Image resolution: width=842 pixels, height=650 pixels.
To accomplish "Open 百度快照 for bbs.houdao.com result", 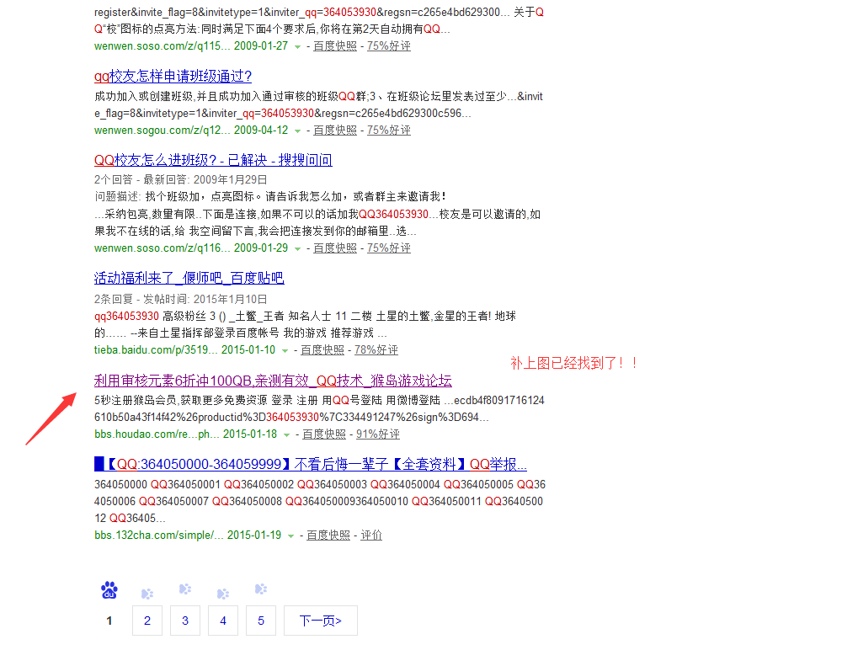I will (x=324, y=434).
